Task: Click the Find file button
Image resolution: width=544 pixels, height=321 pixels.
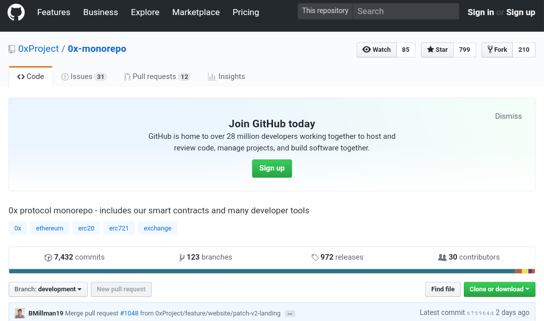Action: (x=443, y=289)
